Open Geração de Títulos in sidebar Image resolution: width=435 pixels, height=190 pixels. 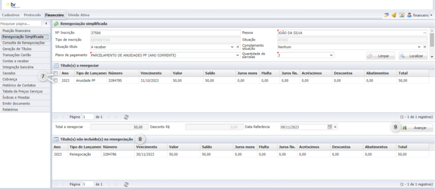25,49
